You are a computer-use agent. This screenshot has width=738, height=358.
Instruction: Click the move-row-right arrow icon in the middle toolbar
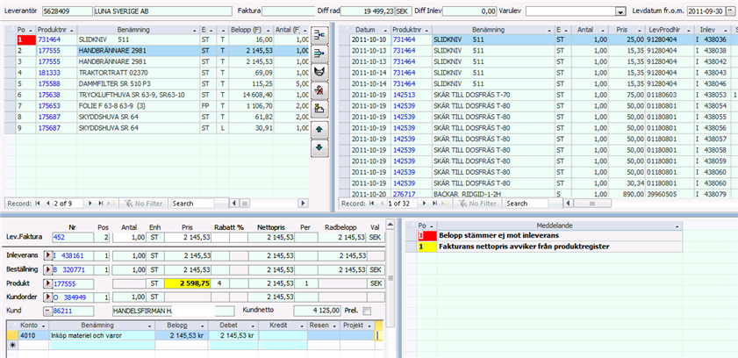(320, 54)
